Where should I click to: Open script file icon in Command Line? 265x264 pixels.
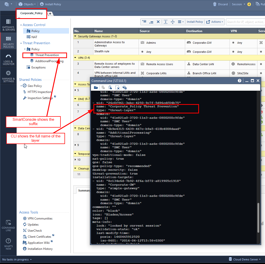pyautogui.click(x=96, y=87)
